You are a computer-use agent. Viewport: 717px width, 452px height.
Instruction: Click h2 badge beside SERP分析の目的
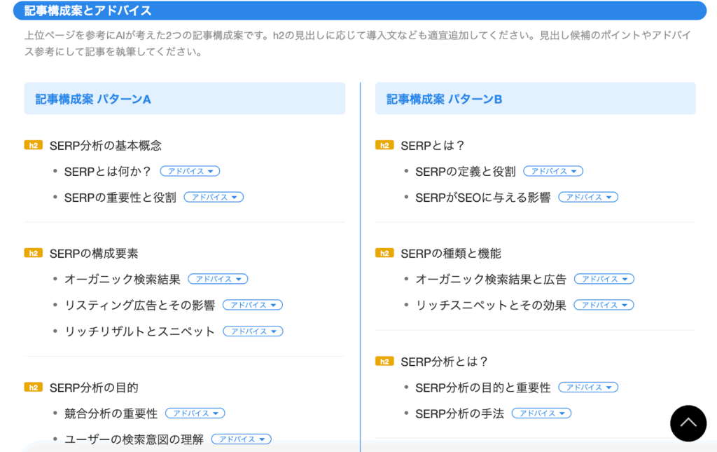click(x=33, y=388)
